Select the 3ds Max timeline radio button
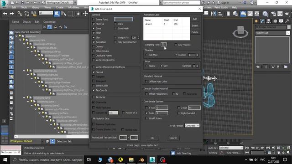292x164 pixels. tap(146, 55)
